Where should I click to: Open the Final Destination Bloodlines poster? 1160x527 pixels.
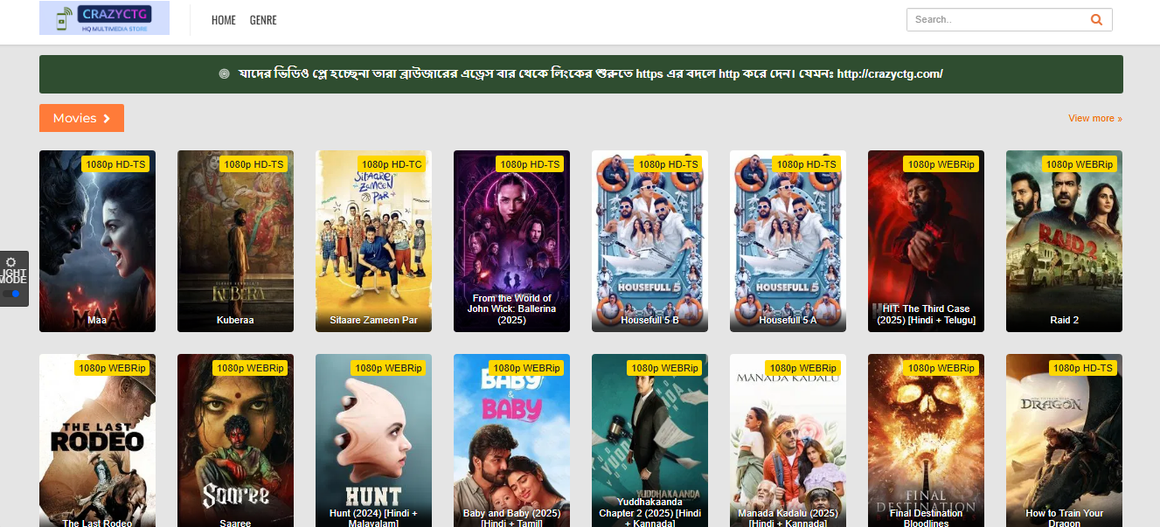click(926, 440)
